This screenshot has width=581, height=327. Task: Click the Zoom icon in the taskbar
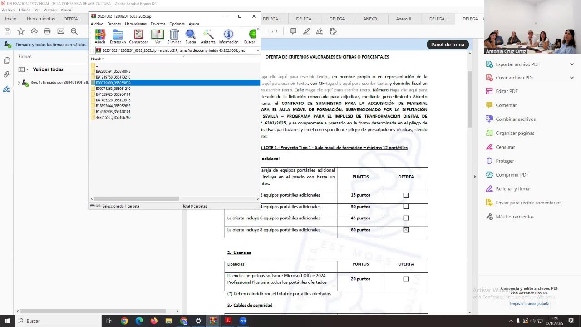point(243,321)
